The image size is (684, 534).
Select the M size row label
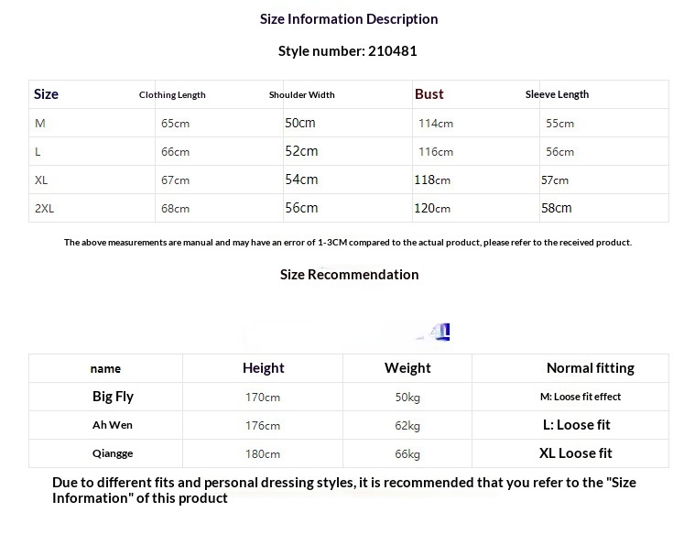click(40, 124)
